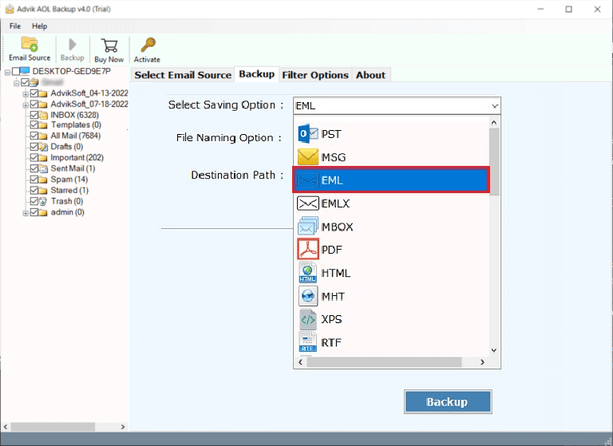Click dropdown list scroll-down arrow
The width and height of the screenshot is (613, 446).
[x=494, y=350]
